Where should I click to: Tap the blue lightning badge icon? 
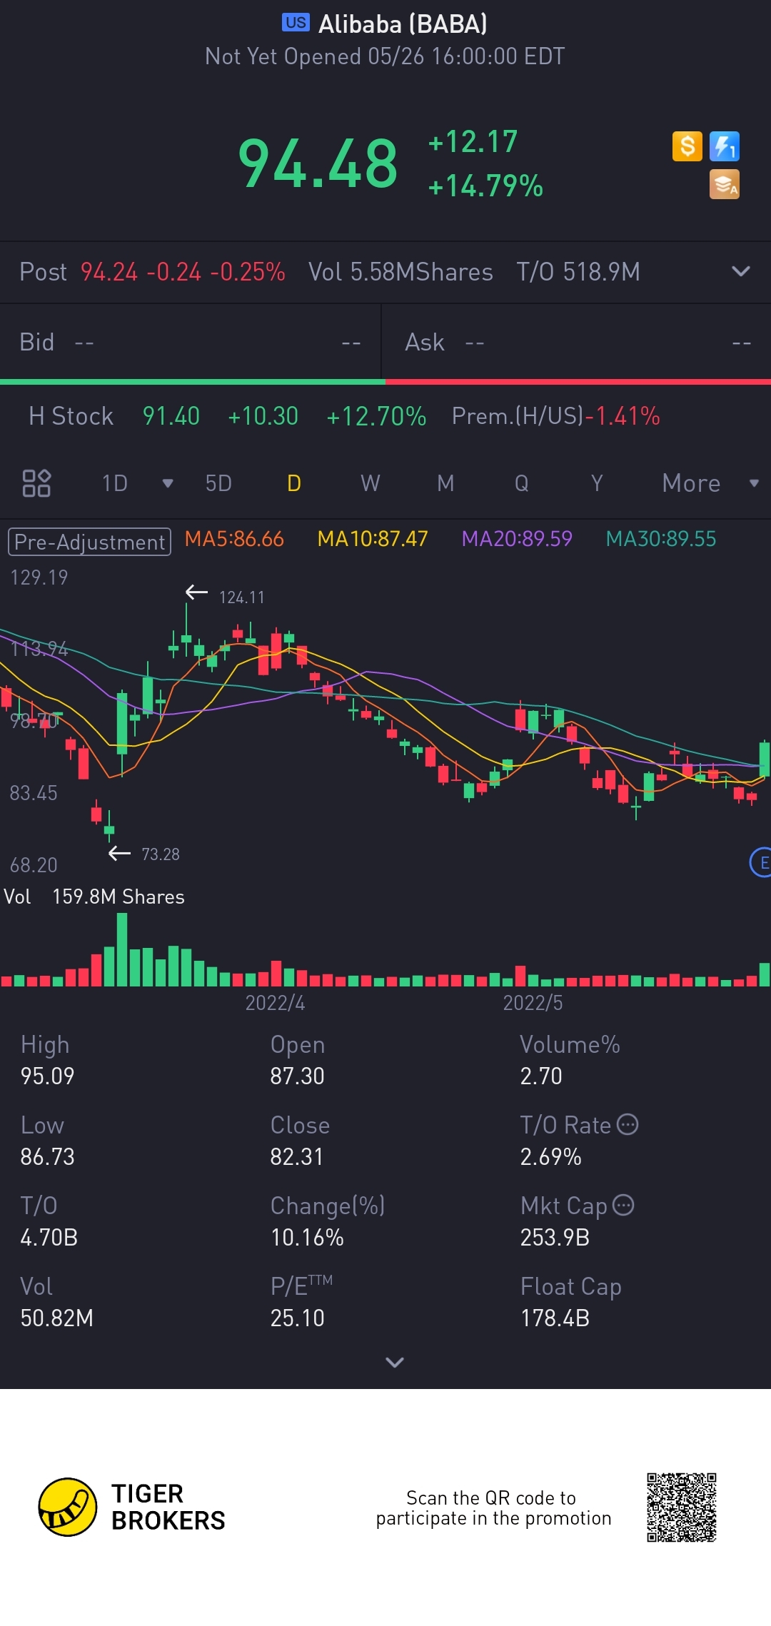[x=725, y=147]
